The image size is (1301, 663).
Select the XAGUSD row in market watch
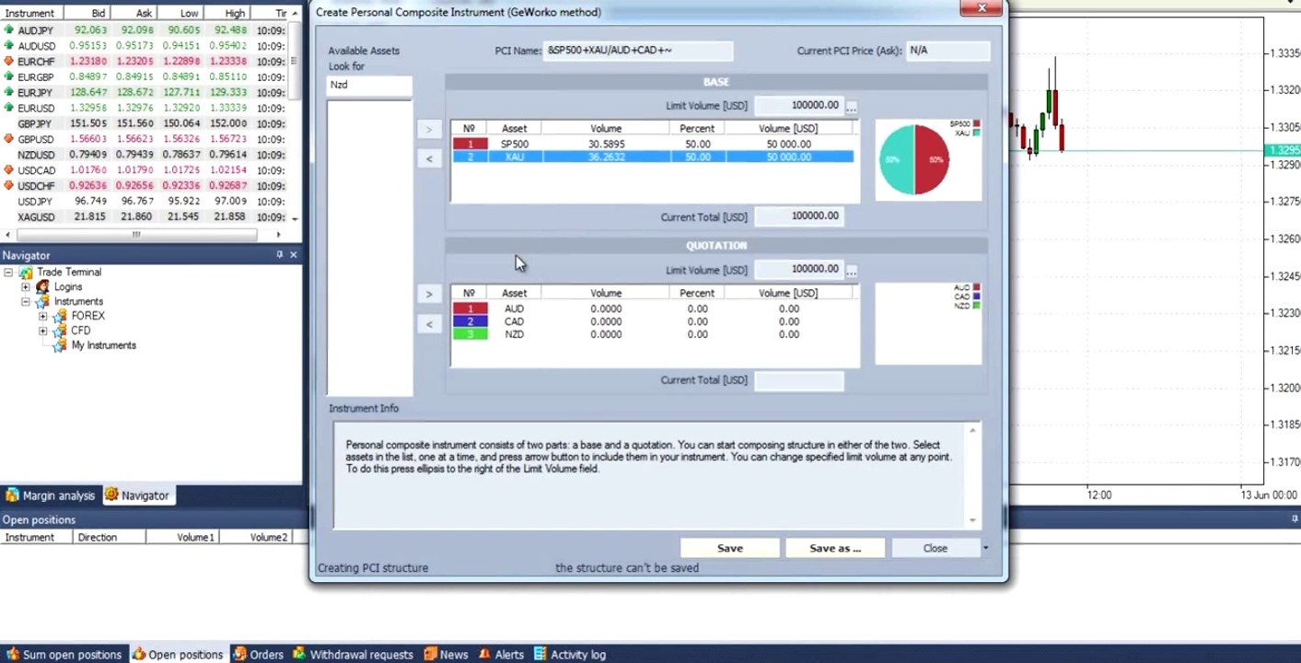pos(145,217)
